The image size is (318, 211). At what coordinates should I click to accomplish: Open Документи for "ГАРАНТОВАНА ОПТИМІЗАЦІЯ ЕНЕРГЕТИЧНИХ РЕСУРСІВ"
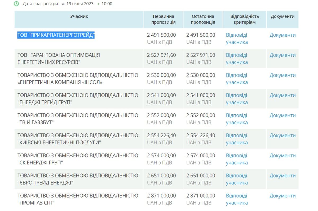pyautogui.click(x=282, y=55)
